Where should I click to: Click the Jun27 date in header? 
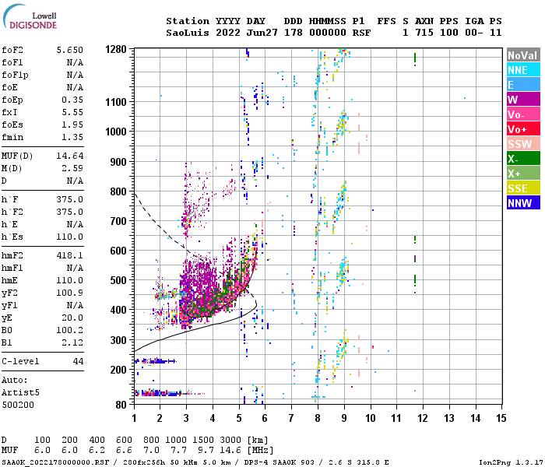262,33
